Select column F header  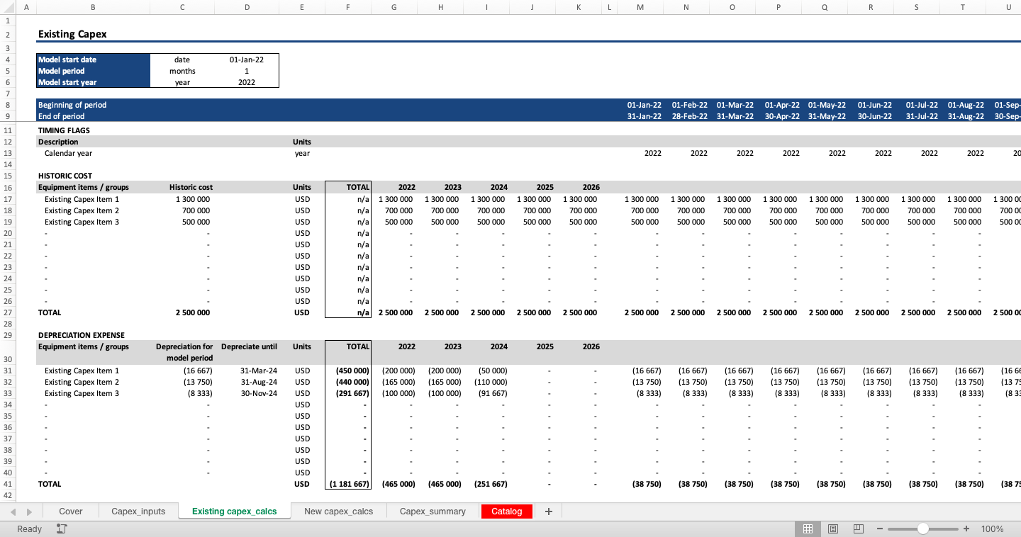[348, 7]
